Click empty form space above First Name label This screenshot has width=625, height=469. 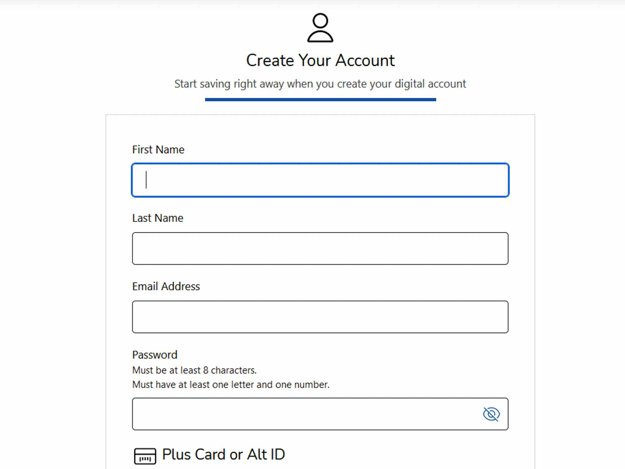[320, 130]
